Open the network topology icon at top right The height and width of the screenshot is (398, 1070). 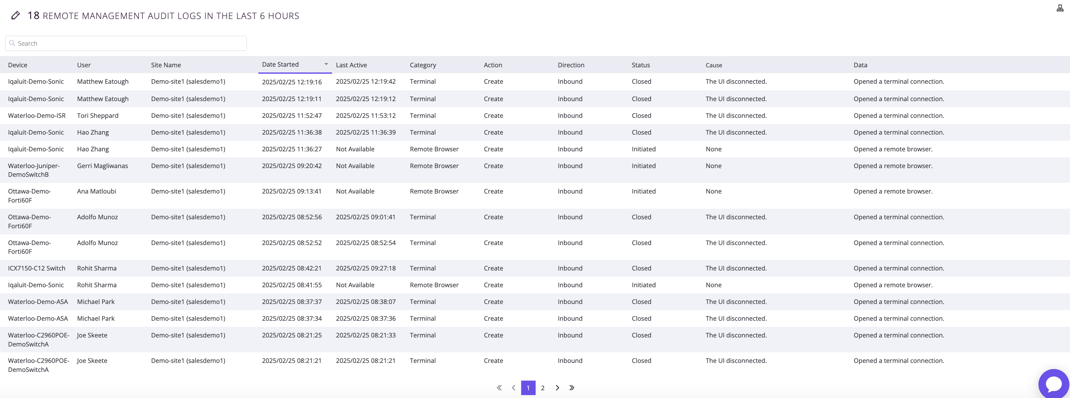1060,8
